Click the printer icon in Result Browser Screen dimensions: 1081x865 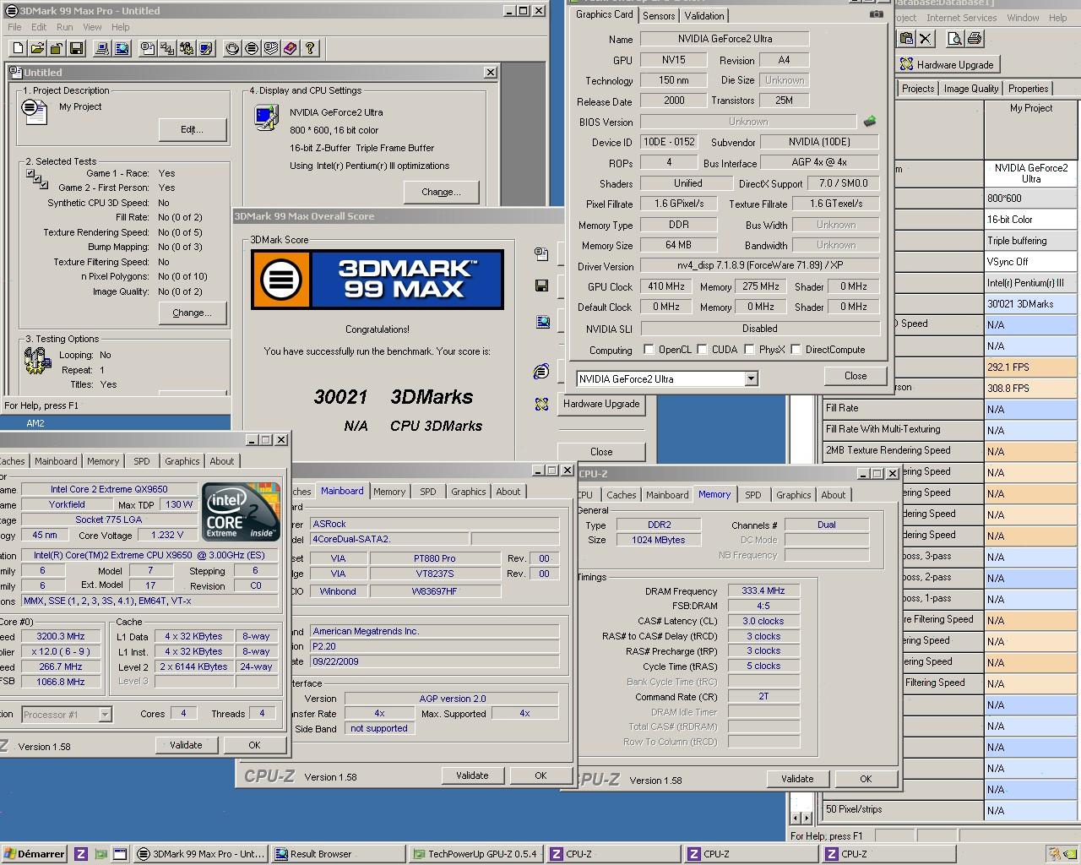tap(974, 38)
